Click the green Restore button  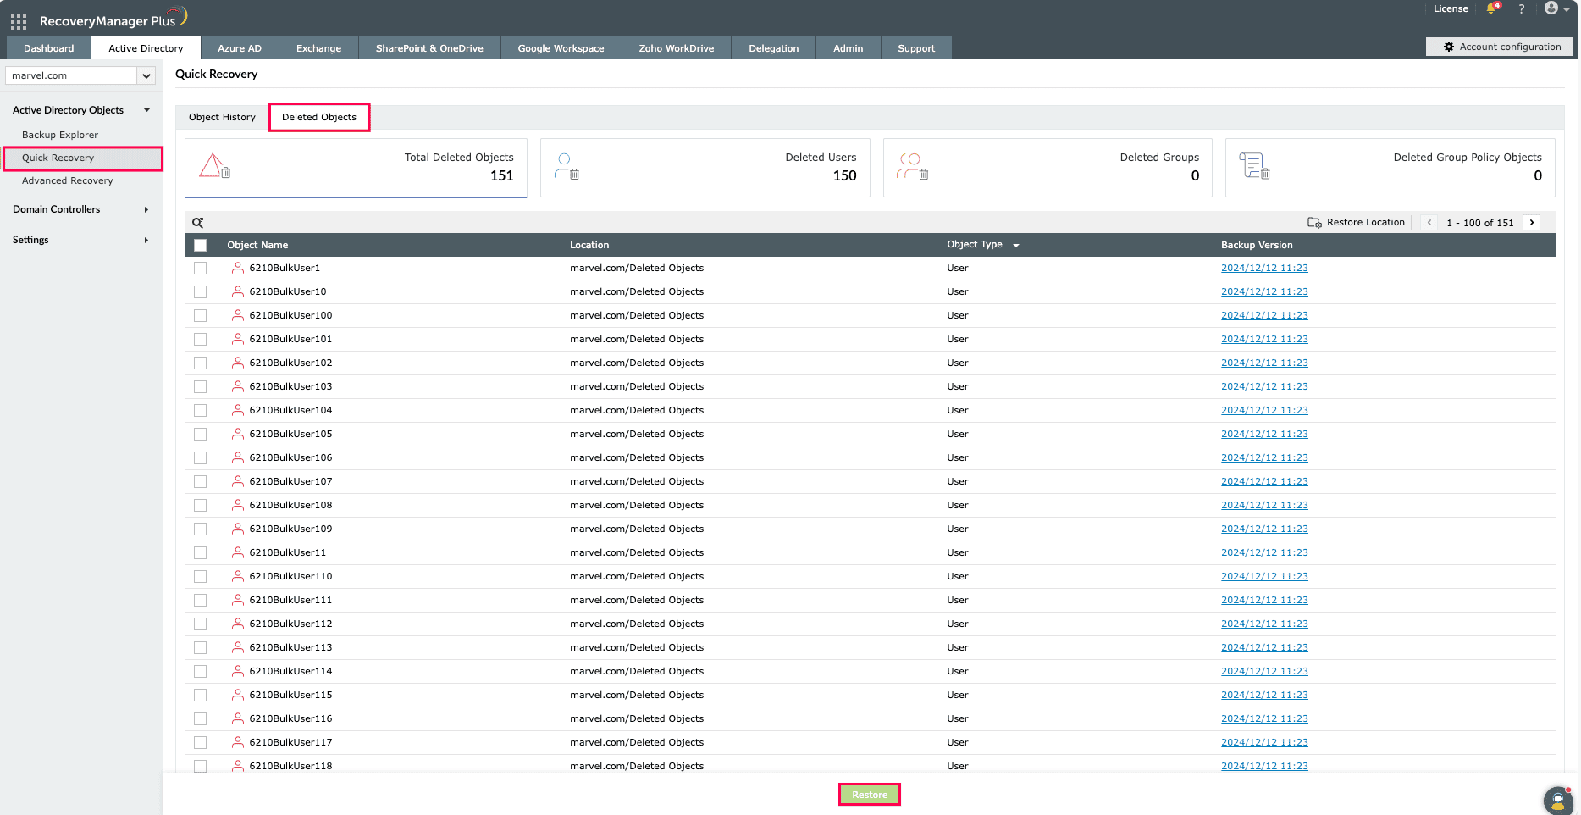pos(870,795)
